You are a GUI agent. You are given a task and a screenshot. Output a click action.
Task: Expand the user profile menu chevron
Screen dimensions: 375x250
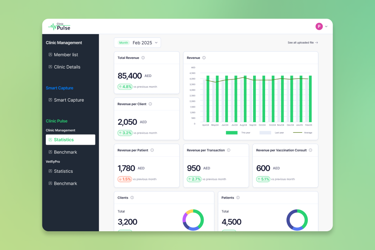[x=326, y=27]
